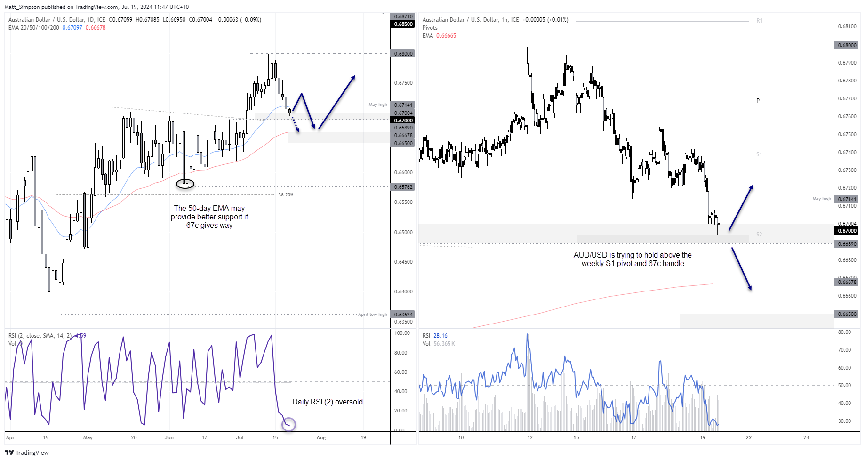The width and height of the screenshot is (865, 461).
Task: Click the 0.66500 price label on daily axis
Action: [403, 143]
